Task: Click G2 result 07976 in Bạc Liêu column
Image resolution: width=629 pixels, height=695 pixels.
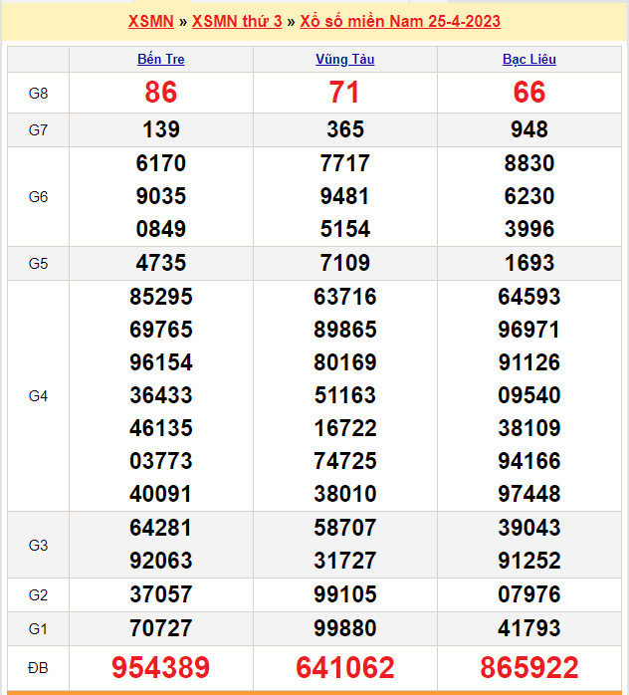Action: click(x=529, y=594)
